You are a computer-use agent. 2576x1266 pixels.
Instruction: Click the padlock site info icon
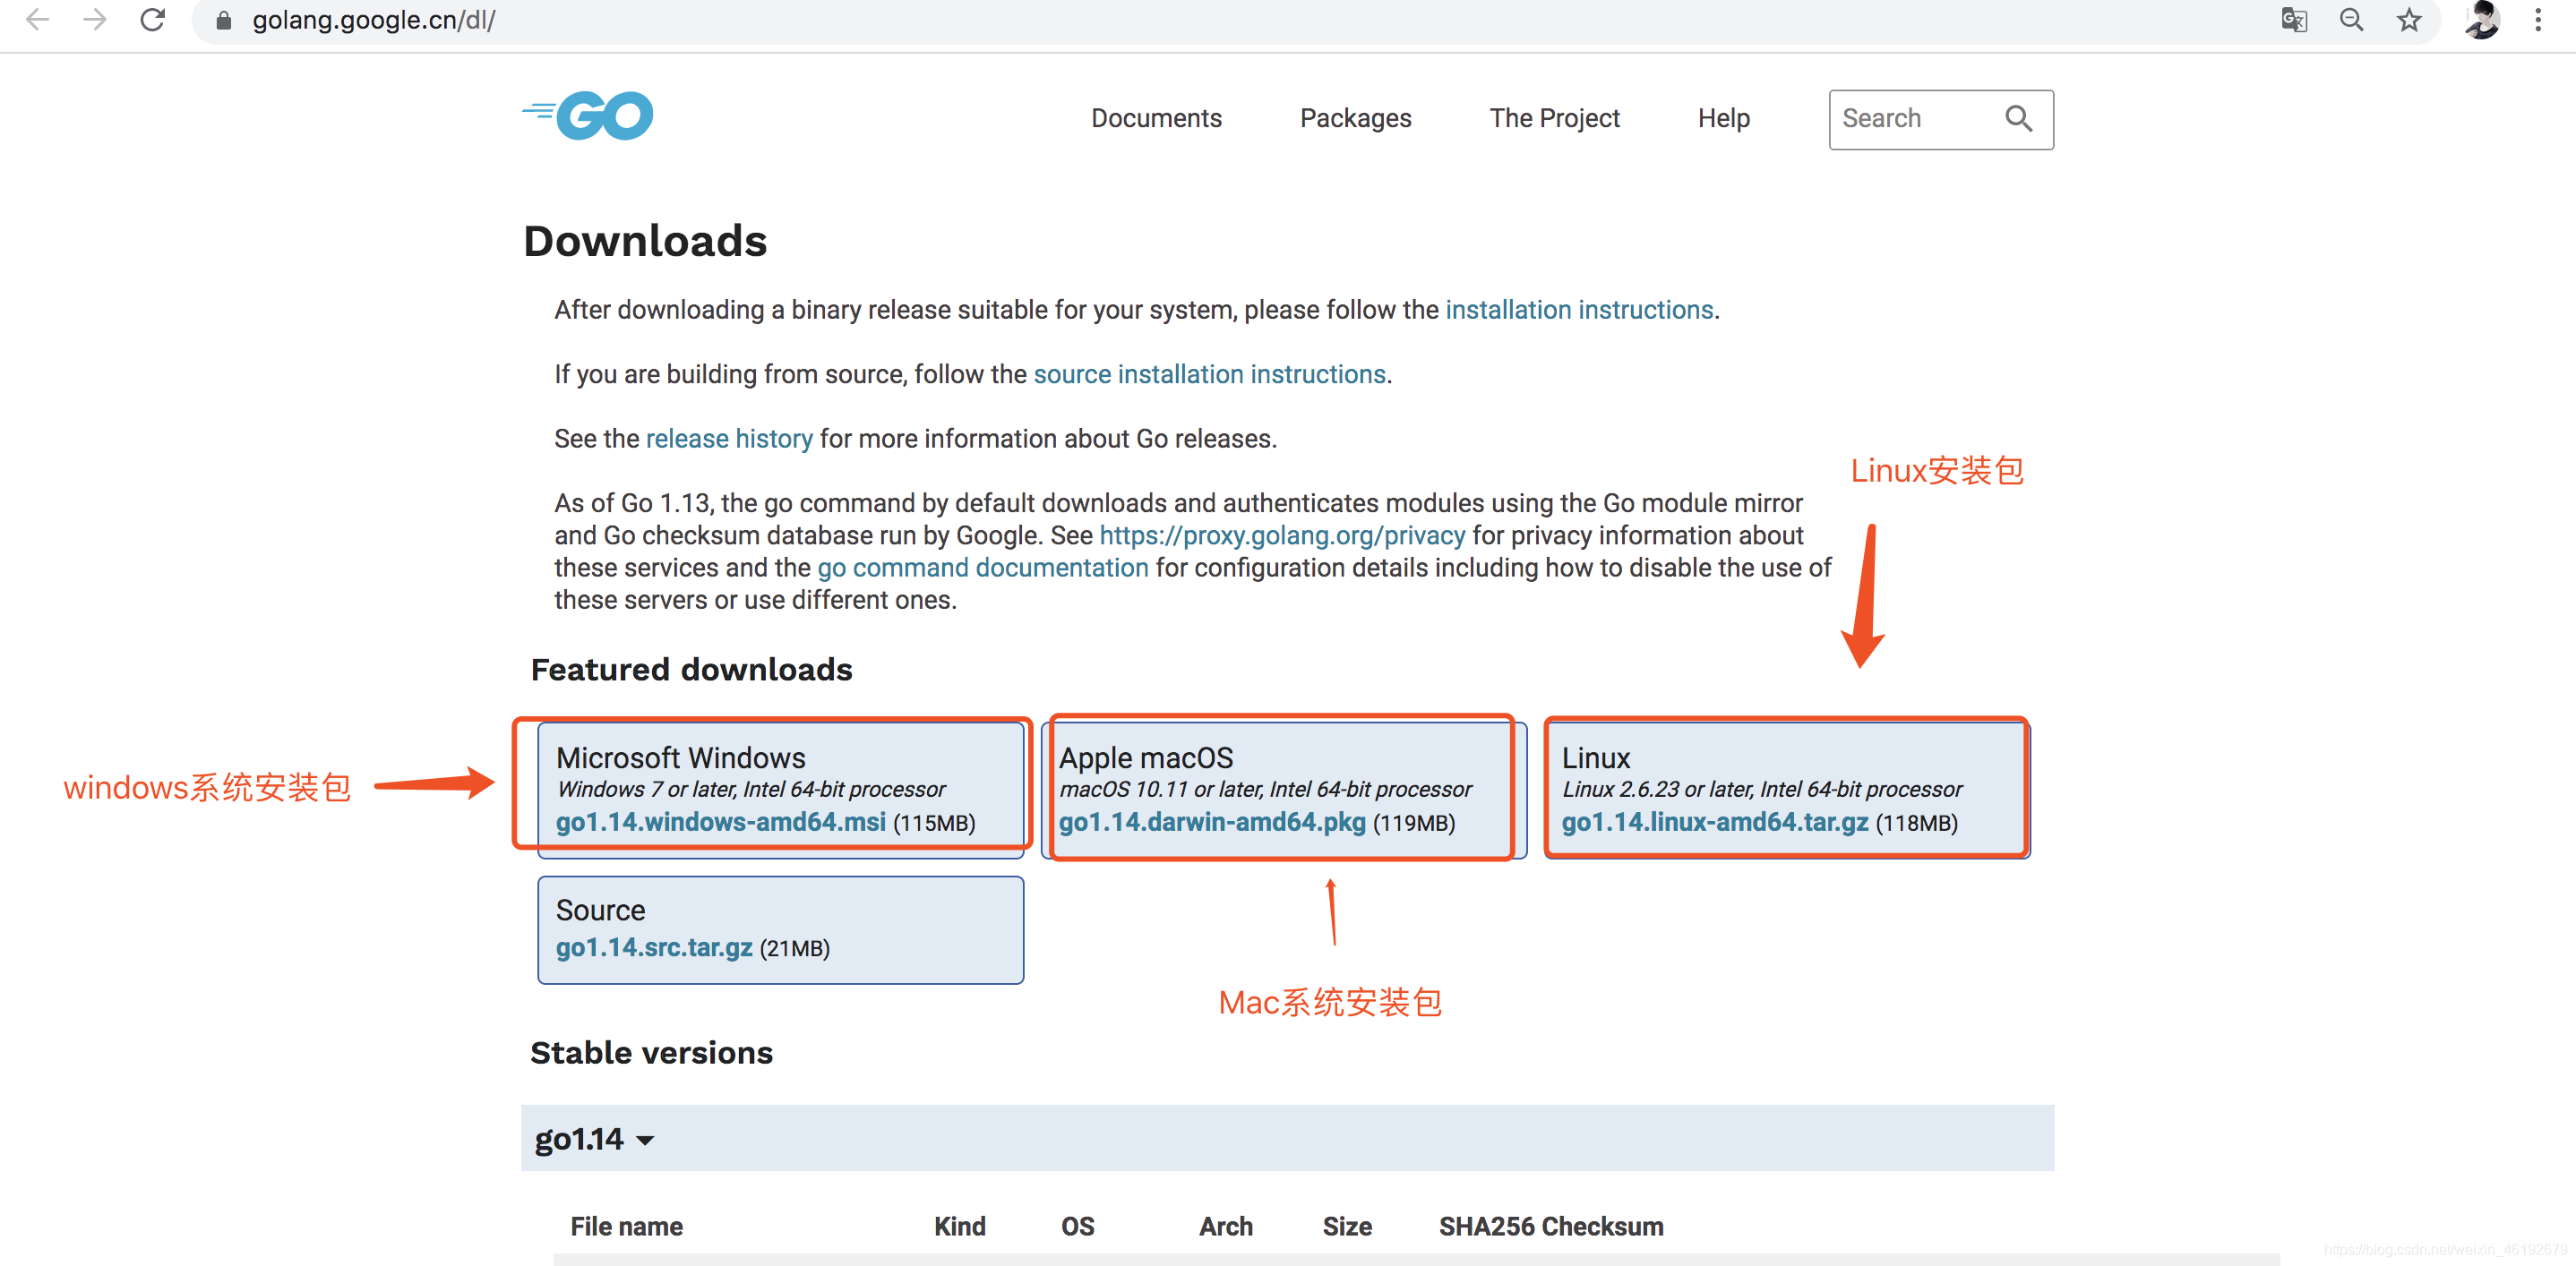(224, 20)
